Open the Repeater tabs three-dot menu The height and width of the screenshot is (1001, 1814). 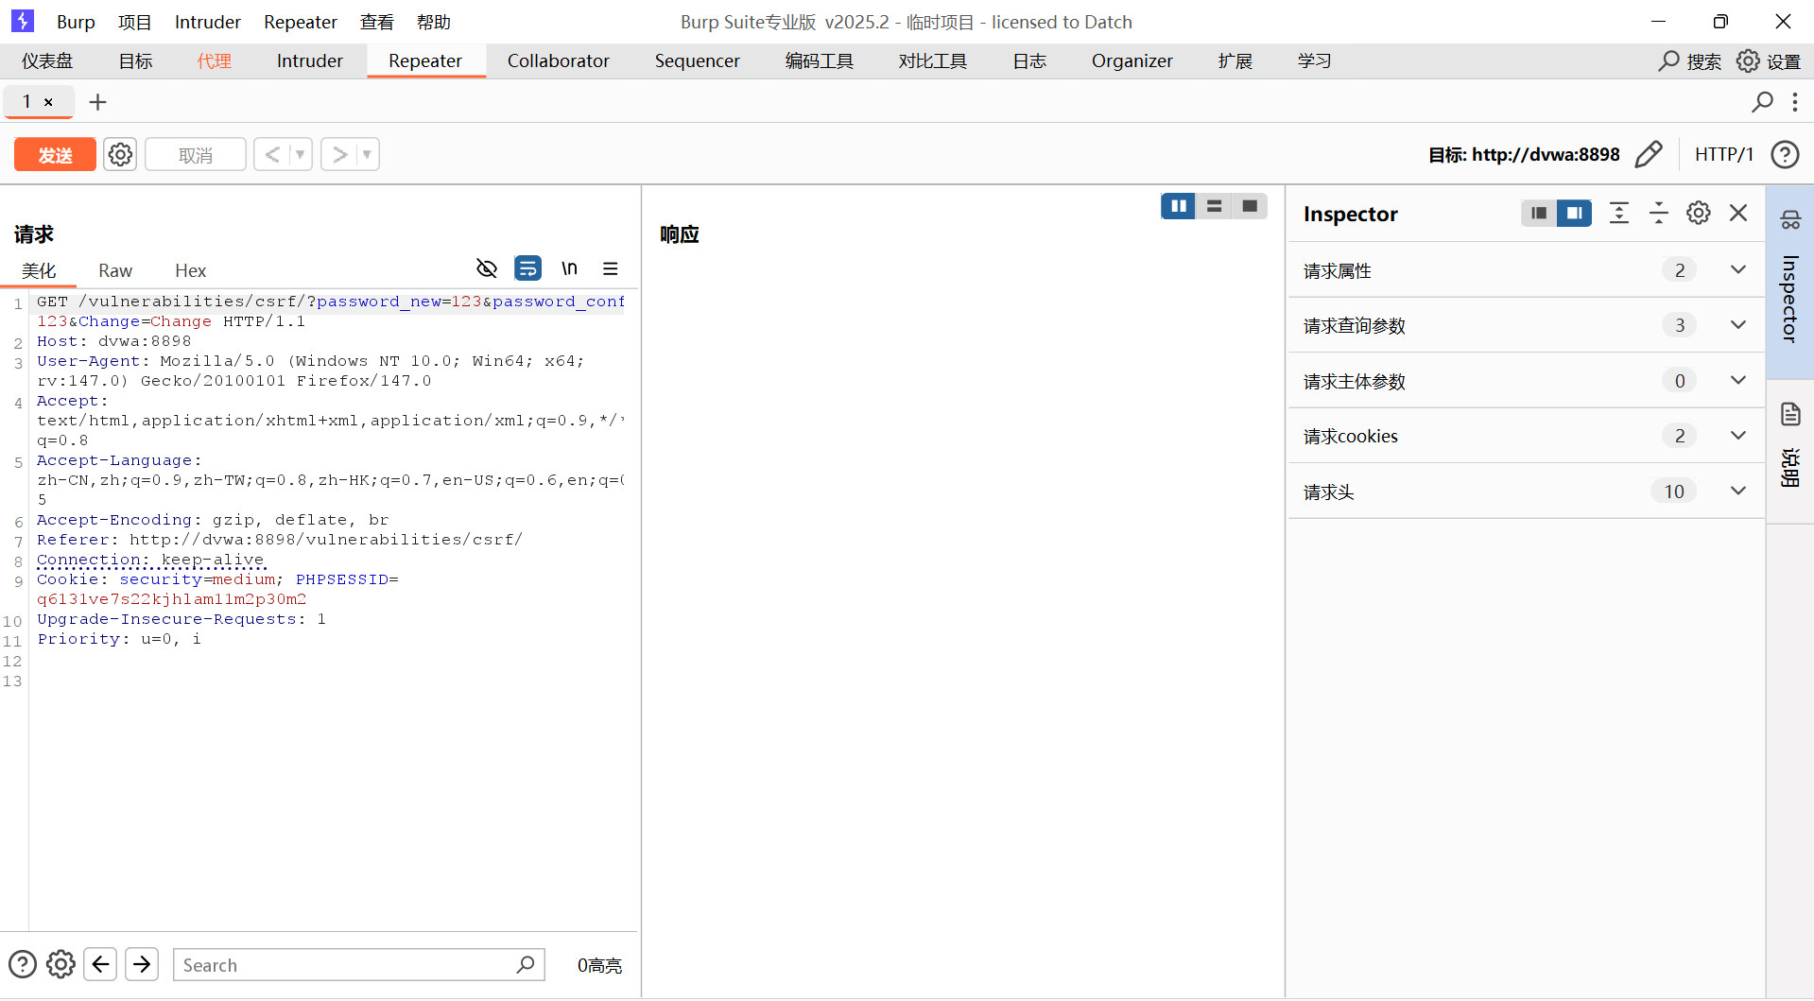coord(1795,101)
